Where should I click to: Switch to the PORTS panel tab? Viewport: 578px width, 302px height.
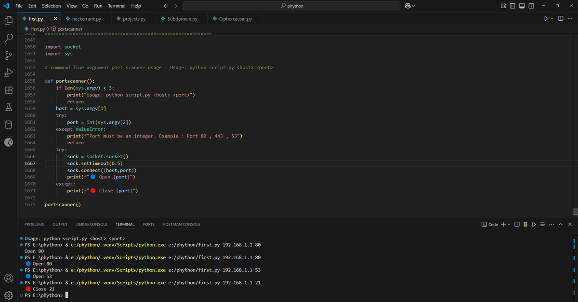click(x=149, y=224)
